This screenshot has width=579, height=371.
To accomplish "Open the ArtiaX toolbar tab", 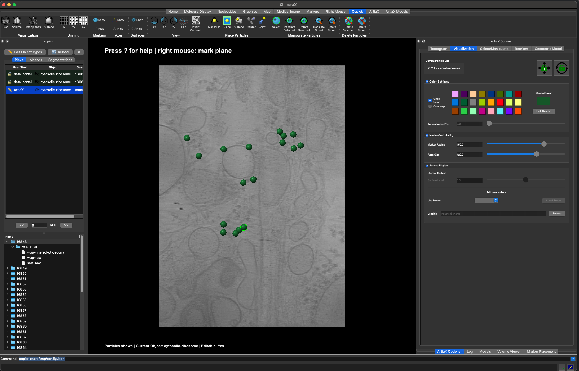I will pos(374,11).
